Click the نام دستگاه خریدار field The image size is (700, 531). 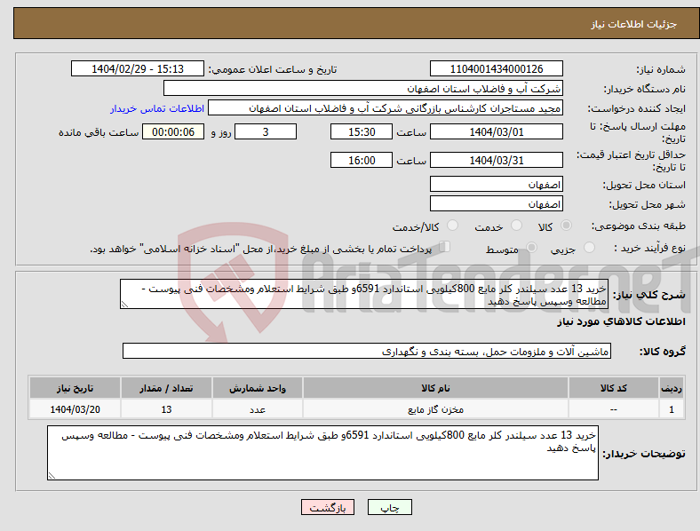point(363,88)
